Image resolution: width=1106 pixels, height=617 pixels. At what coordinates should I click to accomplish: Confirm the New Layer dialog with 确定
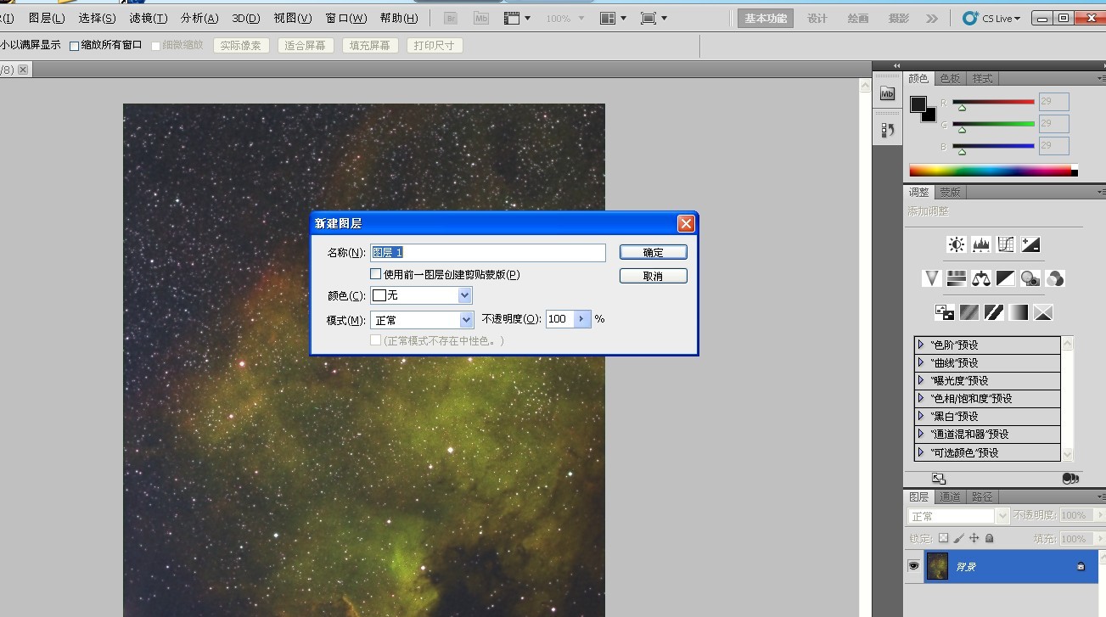654,252
